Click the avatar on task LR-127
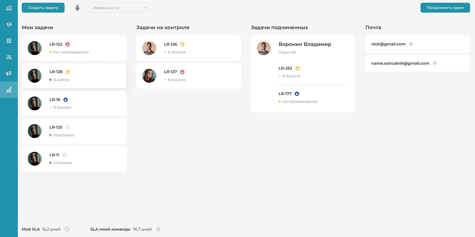Image resolution: width=475 pixels, height=237 pixels. [149, 76]
